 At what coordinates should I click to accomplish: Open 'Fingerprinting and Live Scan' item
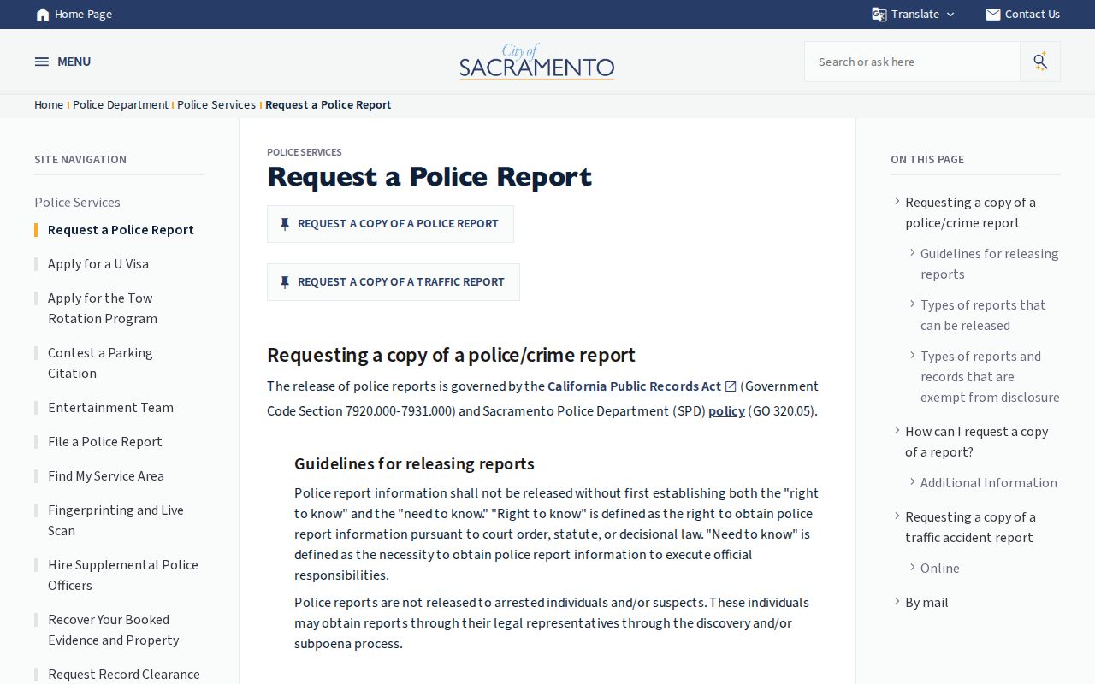[115, 521]
